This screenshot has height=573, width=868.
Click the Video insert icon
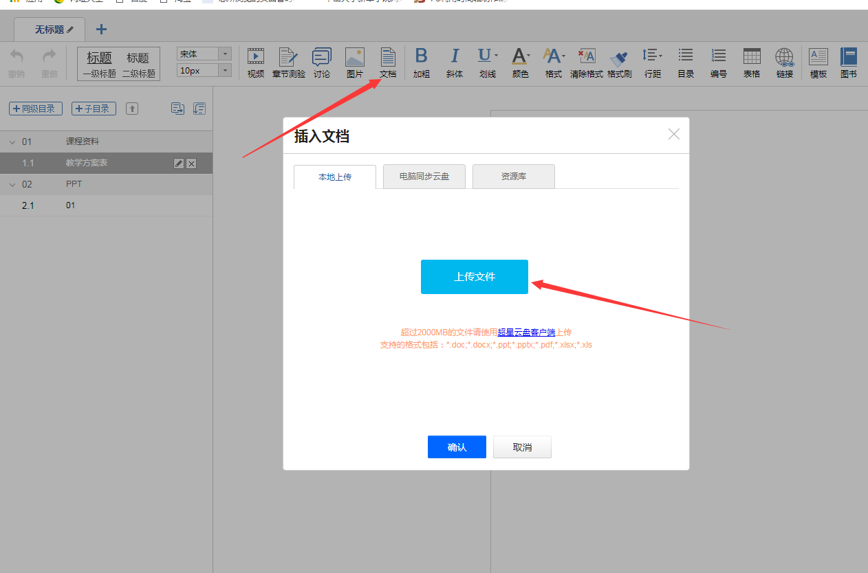[256, 63]
